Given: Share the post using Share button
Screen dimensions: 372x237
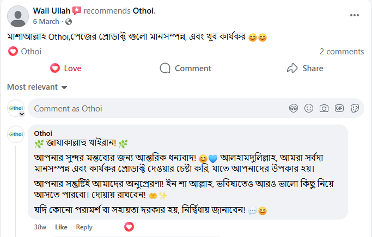Looking at the screenshot, I should [305, 68].
